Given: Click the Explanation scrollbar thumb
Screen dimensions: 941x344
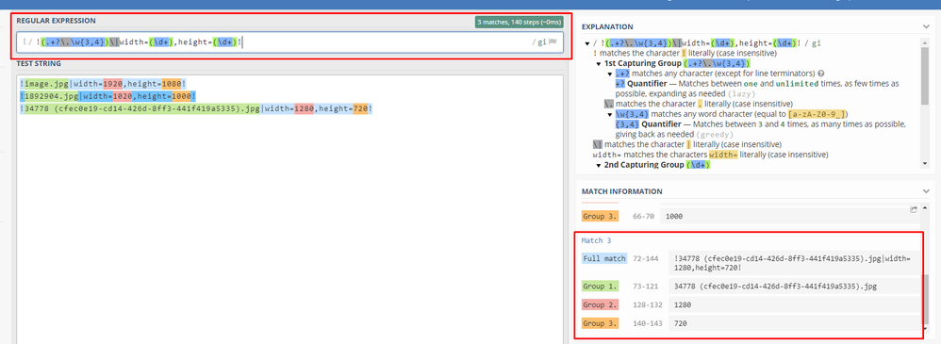Looking at the screenshot, I should coord(925,77).
